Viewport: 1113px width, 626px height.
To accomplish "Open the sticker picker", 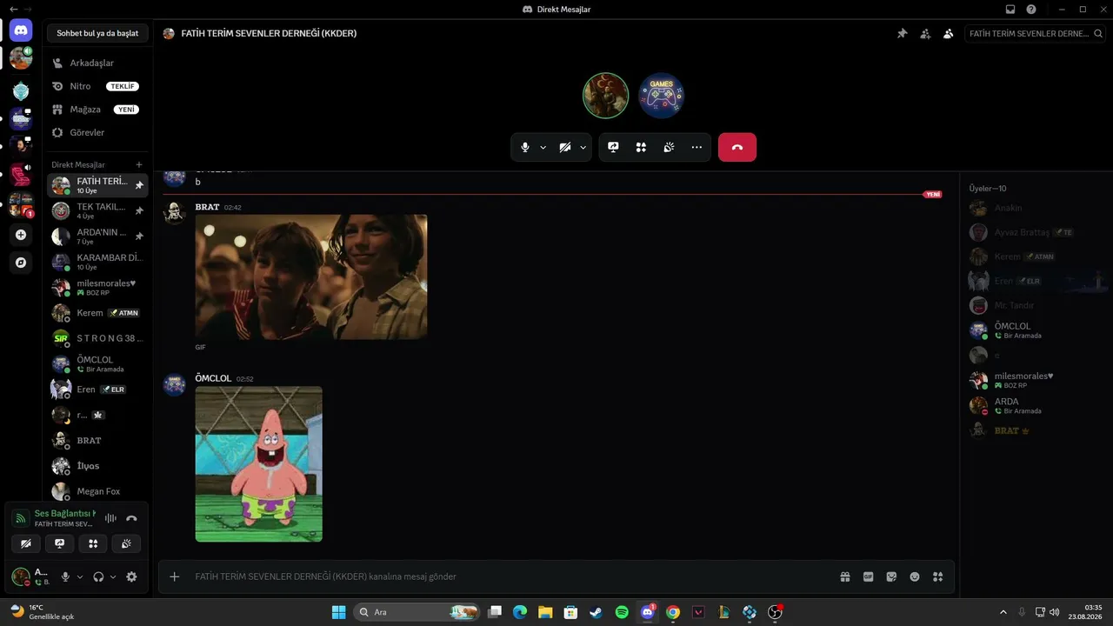I will (x=891, y=576).
